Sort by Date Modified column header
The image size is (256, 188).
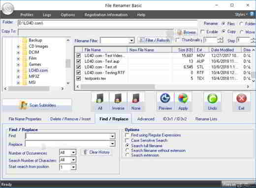[x=225, y=50]
